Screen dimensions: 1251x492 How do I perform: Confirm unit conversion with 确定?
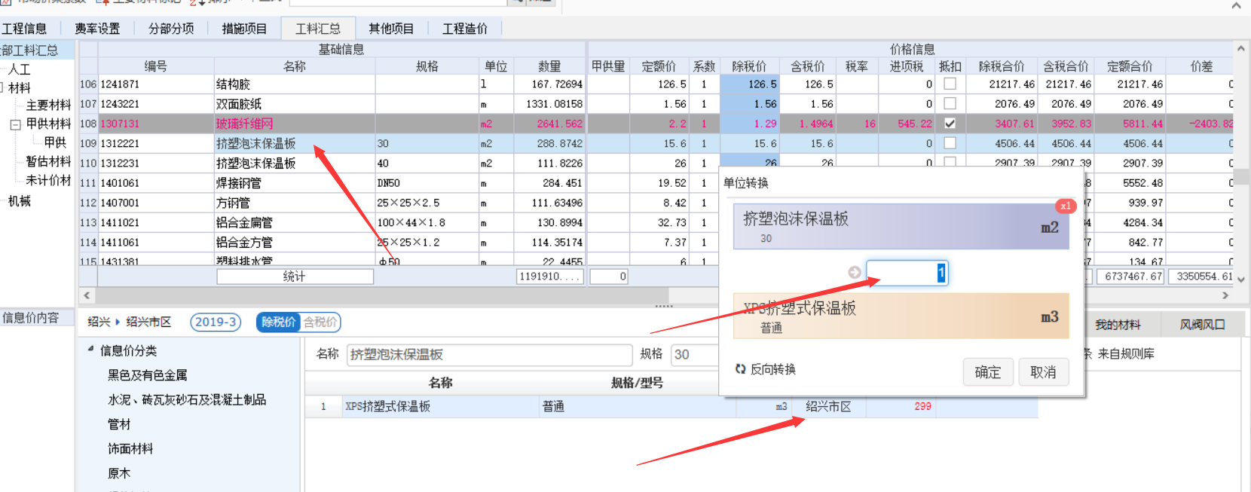point(988,372)
